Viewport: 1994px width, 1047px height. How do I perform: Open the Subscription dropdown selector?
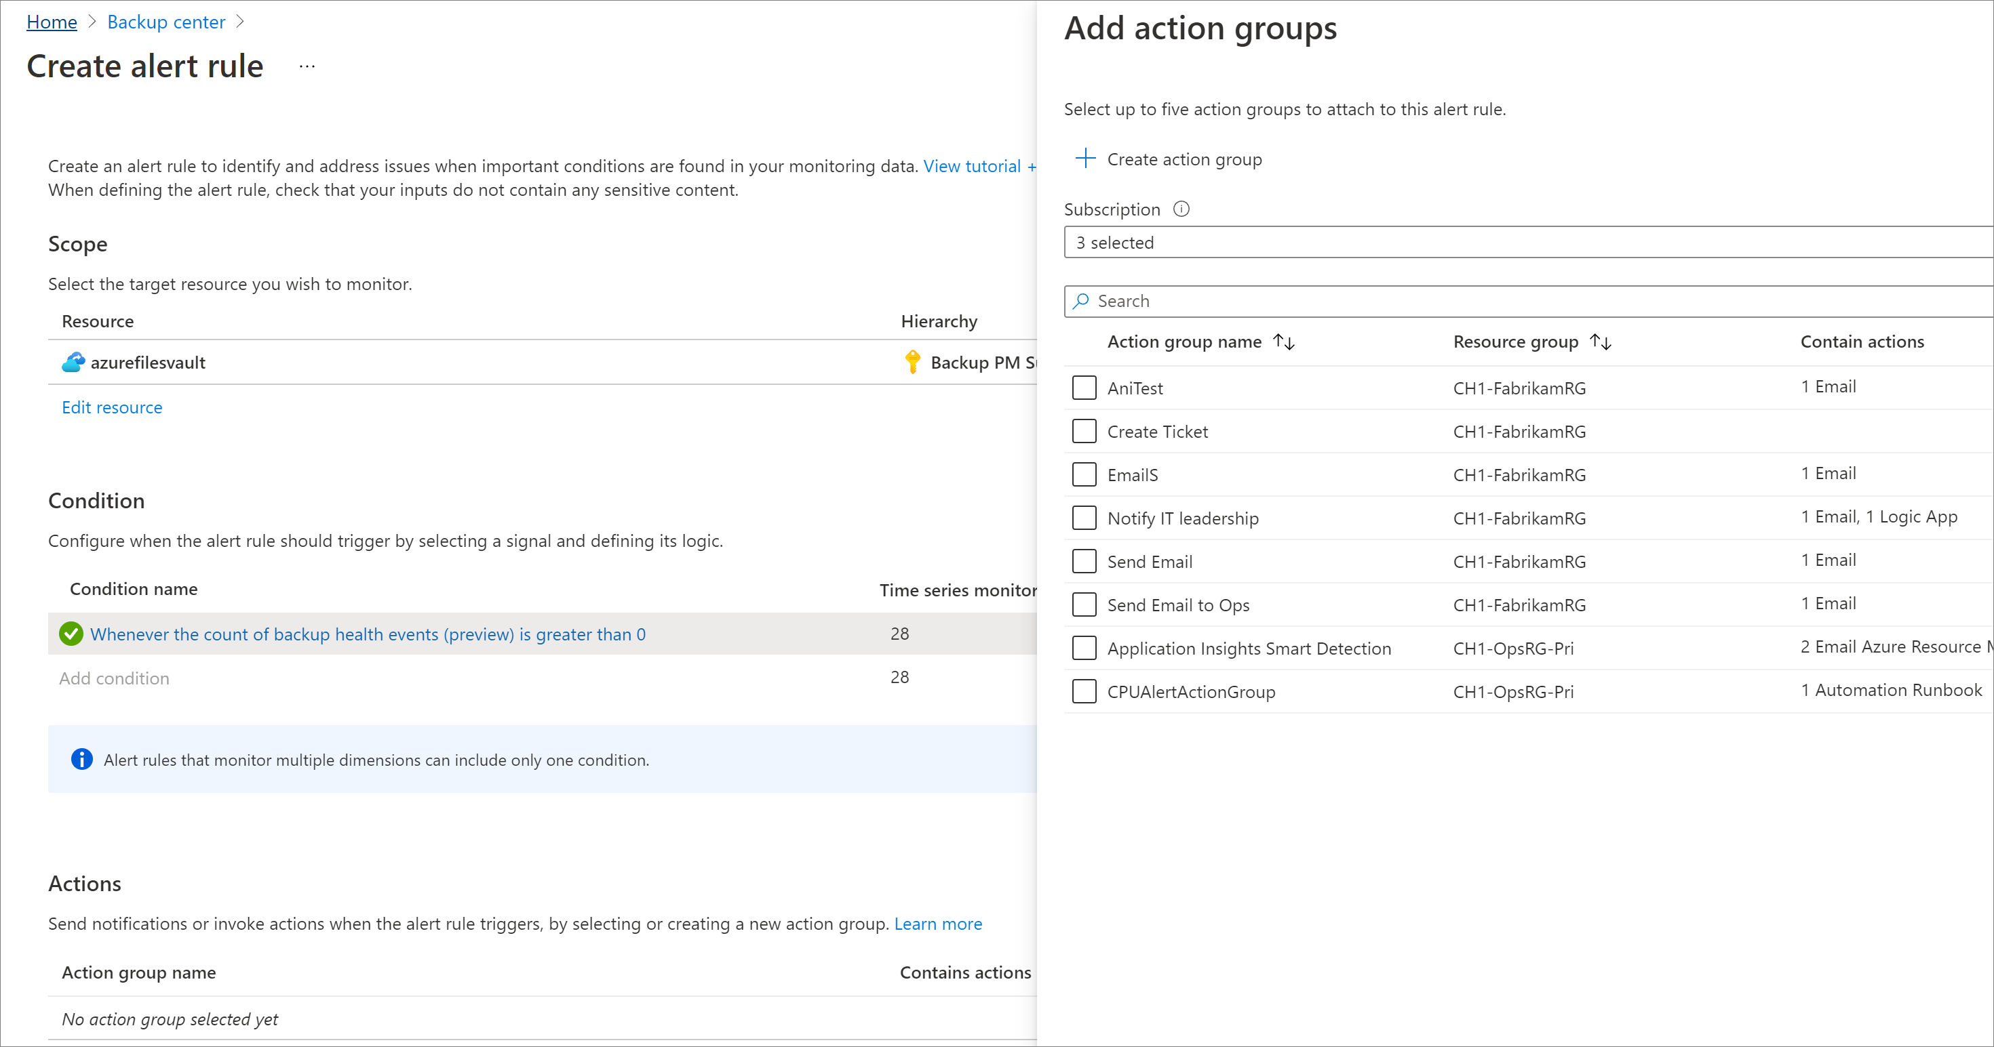pos(1530,243)
